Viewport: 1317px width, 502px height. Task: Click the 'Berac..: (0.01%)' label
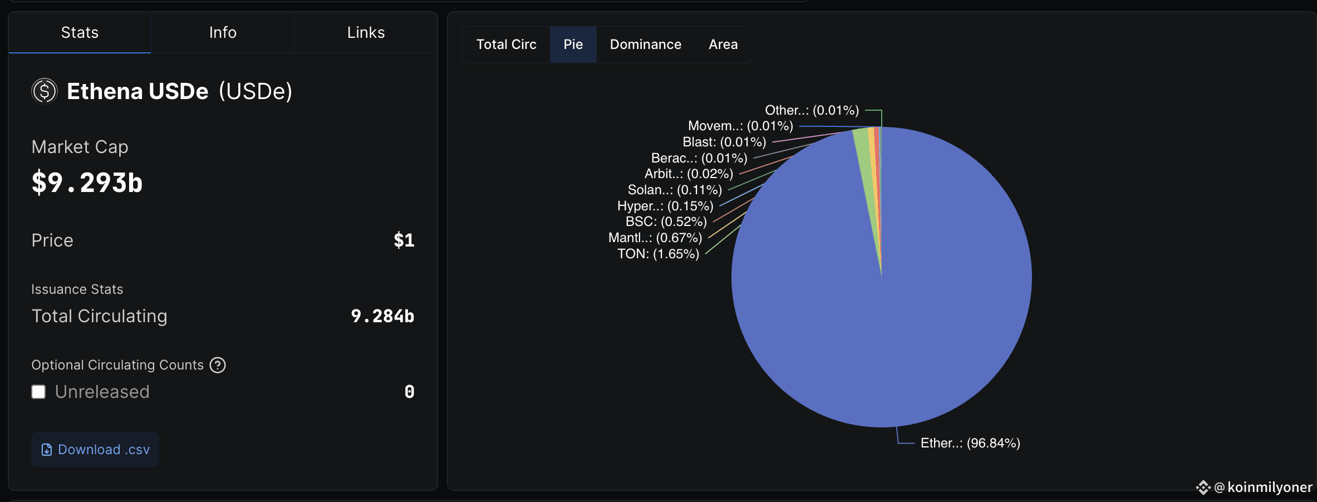tap(699, 158)
